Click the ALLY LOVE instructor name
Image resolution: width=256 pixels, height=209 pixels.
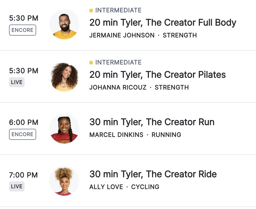[x=106, y=187]
